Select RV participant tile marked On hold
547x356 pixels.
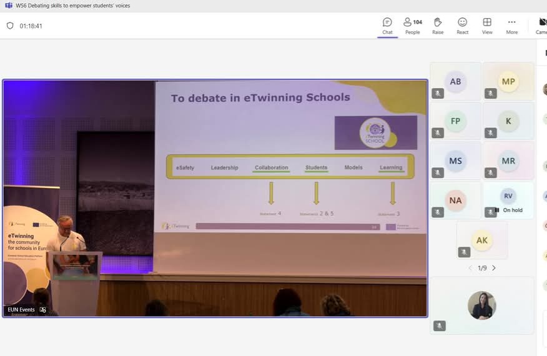[508, 200]
